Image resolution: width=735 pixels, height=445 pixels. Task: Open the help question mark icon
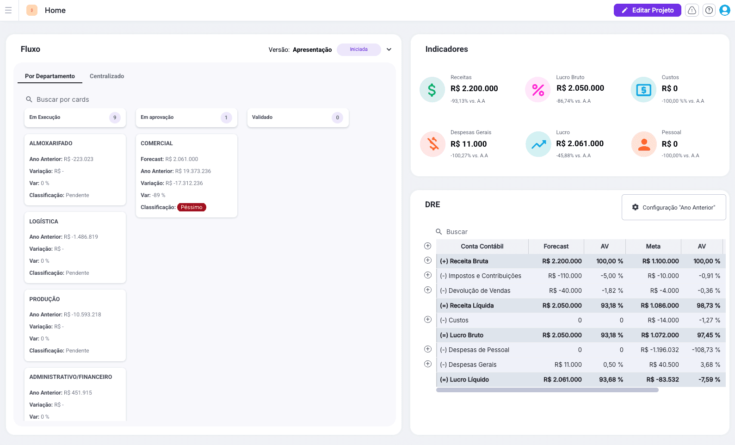coord(709,10)
